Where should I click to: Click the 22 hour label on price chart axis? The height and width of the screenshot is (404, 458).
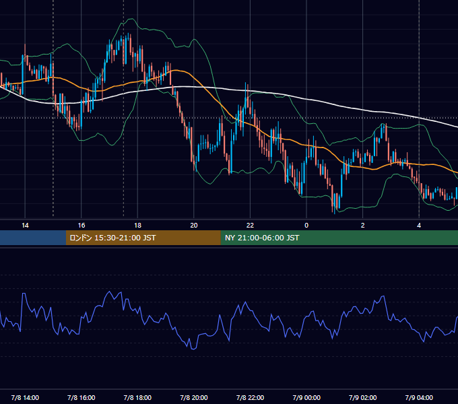pos(250,226)
